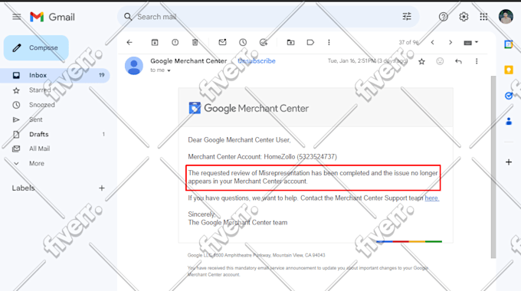Go to the older email arrow
The height and width of the screenshot is (291, 521).
pos(451,42)
